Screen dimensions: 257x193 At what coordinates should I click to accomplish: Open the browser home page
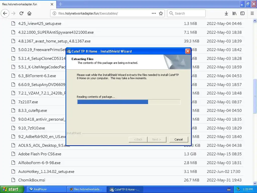(x=29, y=14)
